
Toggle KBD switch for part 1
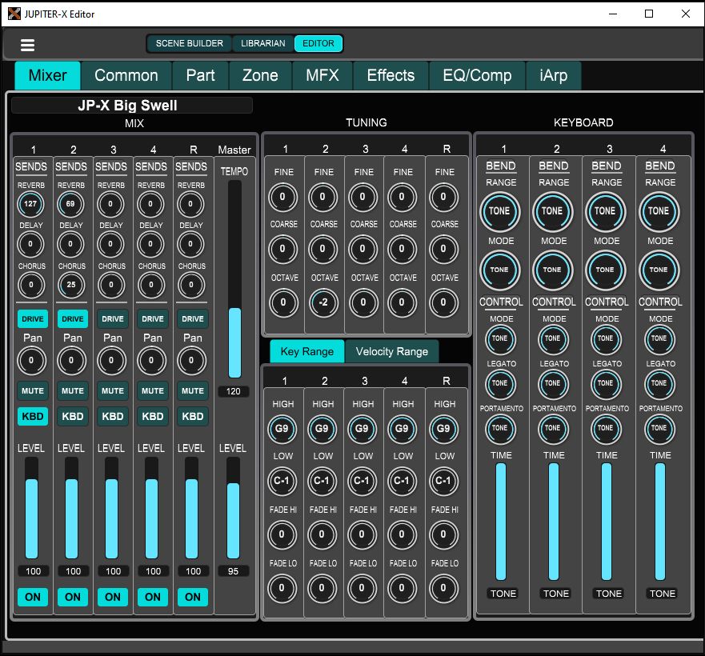point(33,416)
